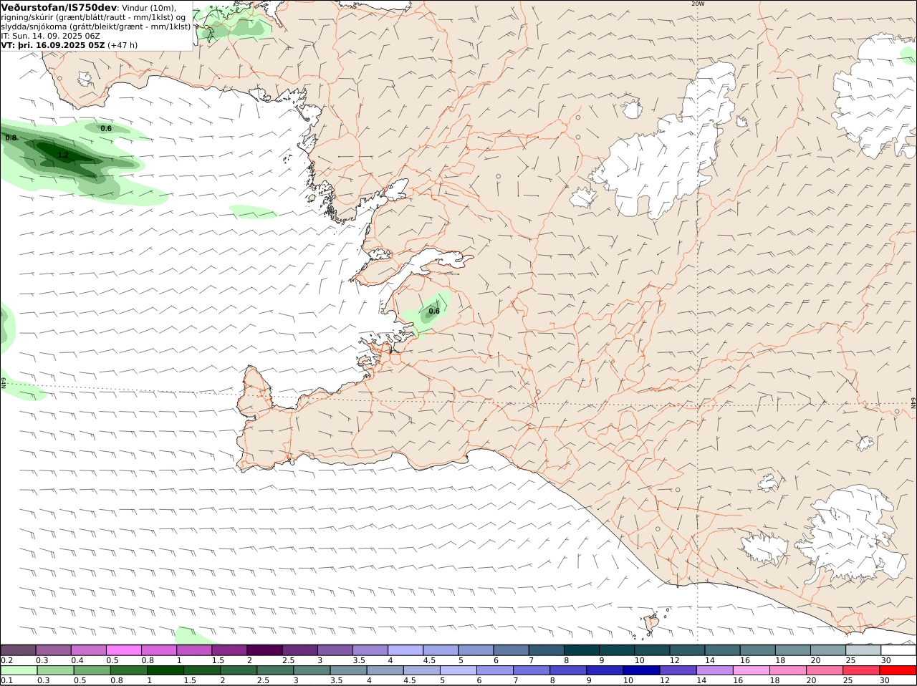Image resolution: width=917 pixels, height=686 pixels.
Task: Select the 2 swatch in the lower green legend
Action: pyautogui.click(x=239, y=670)
